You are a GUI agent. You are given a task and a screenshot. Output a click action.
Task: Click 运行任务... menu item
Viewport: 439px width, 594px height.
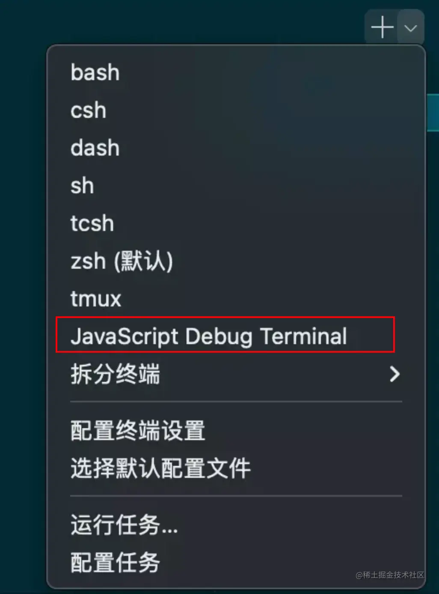124,525
